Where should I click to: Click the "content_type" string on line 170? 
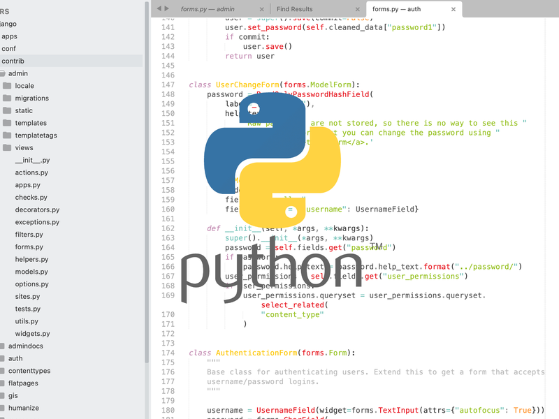coord(292,315)
